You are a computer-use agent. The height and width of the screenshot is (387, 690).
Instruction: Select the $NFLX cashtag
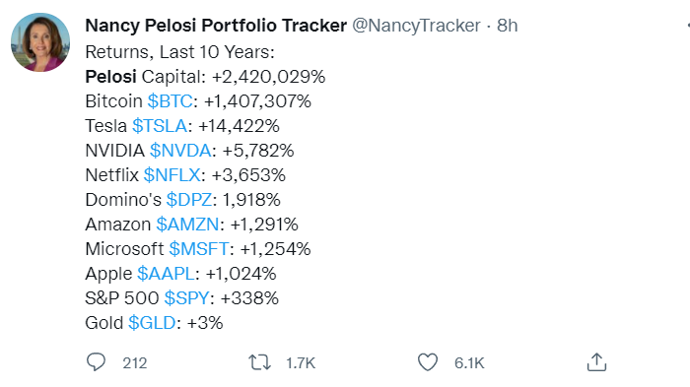(x=172, y=175)
